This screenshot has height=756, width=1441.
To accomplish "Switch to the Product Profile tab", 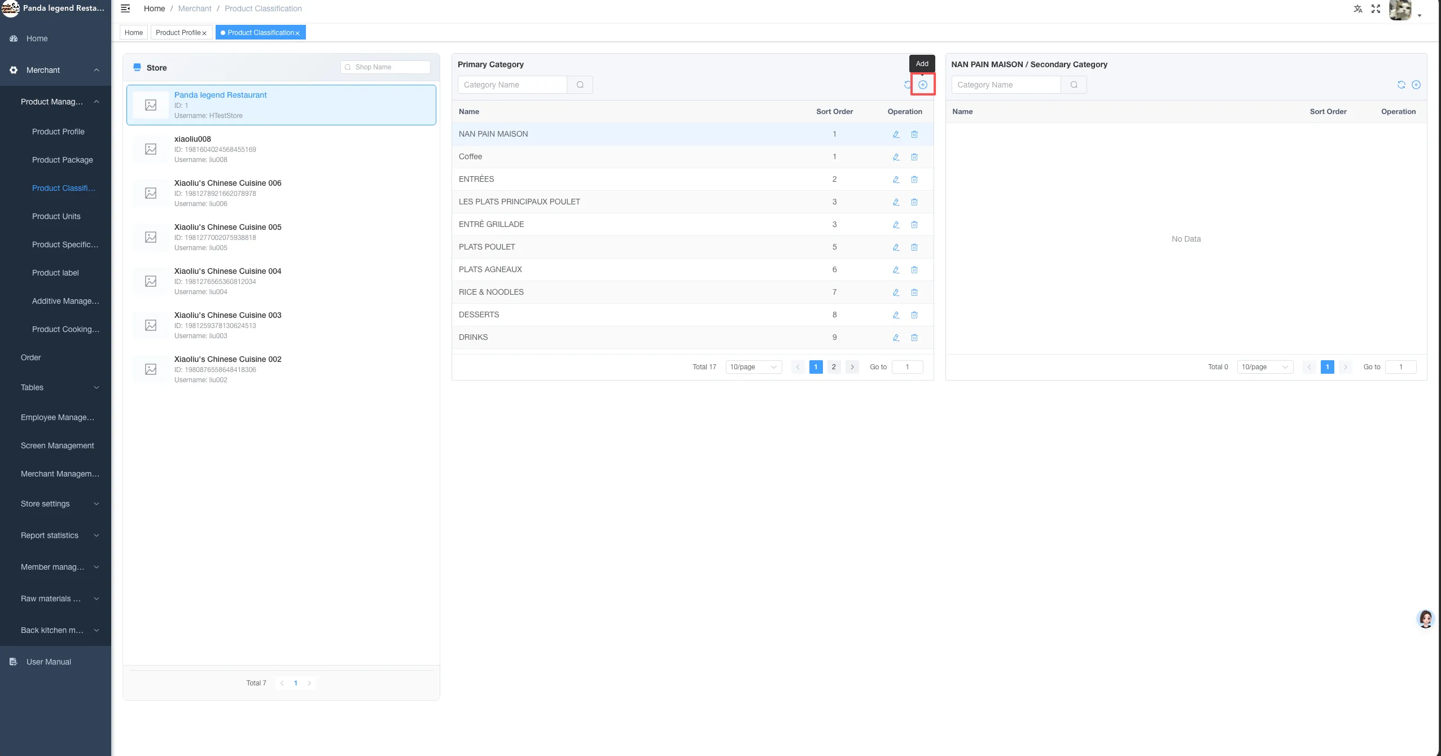I will tap(181, 33).
